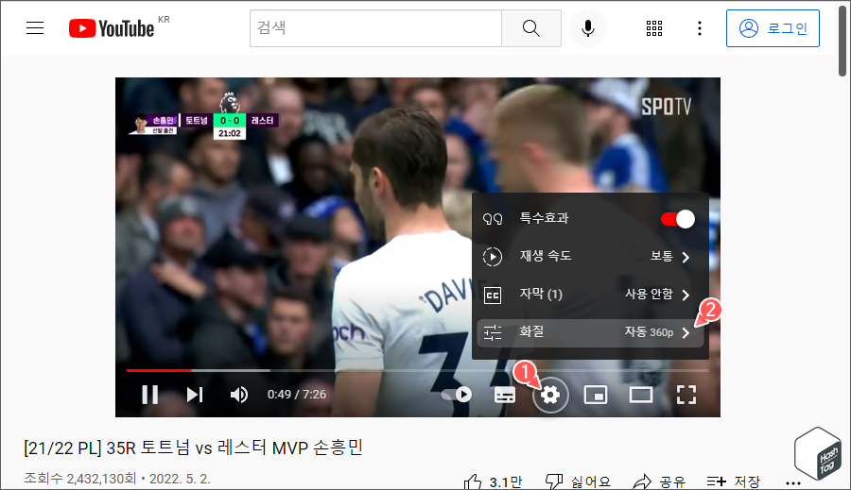851x490 pixels.
Task: Open the 화질 quality menu item
Action: (x=590, y=332)
